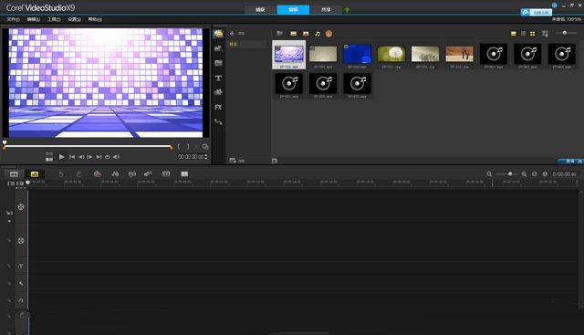Click the blue upload button at top right
This screenshot has width=584, height=335.
[x=537, y=12]
